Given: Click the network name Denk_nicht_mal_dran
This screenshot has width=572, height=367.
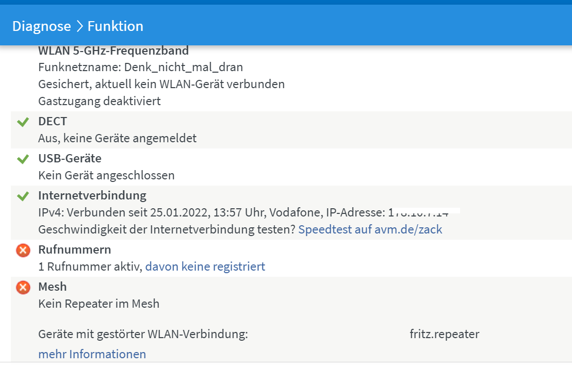Looking at the screenshot, I should [x=184, y=67].
